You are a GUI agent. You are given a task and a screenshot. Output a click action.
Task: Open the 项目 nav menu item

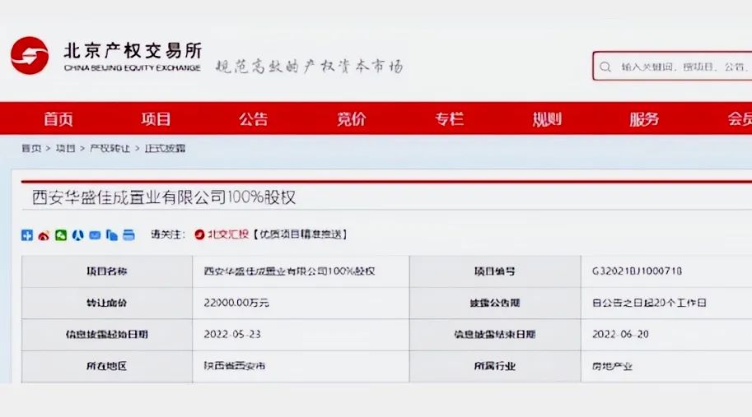[156, 118]
